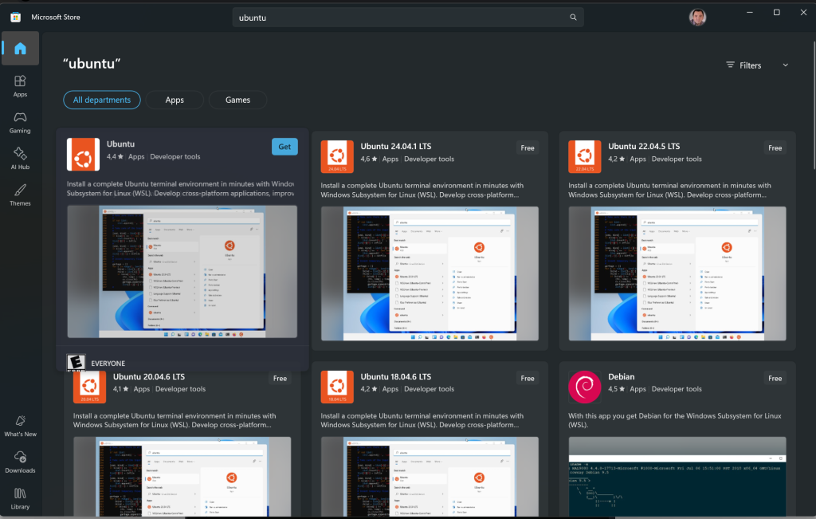Go to Apps in the sidebar
816x519 pixels.
[x=20, y=85]
